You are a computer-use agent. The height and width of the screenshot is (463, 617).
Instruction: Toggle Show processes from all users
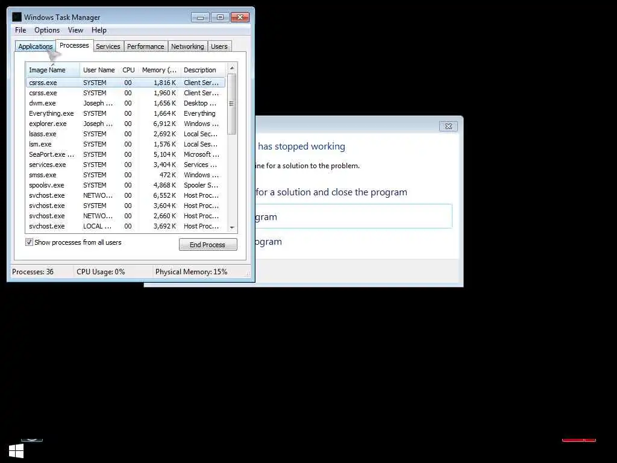coord(29,242)
